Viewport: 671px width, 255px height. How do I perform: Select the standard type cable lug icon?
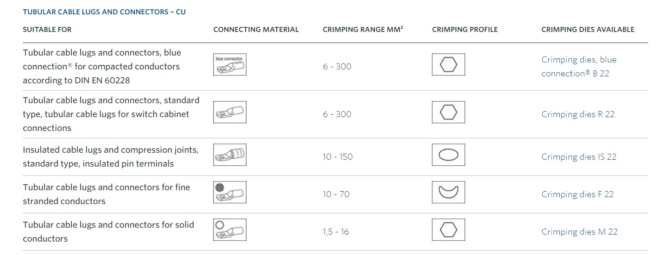click(230, 112)
